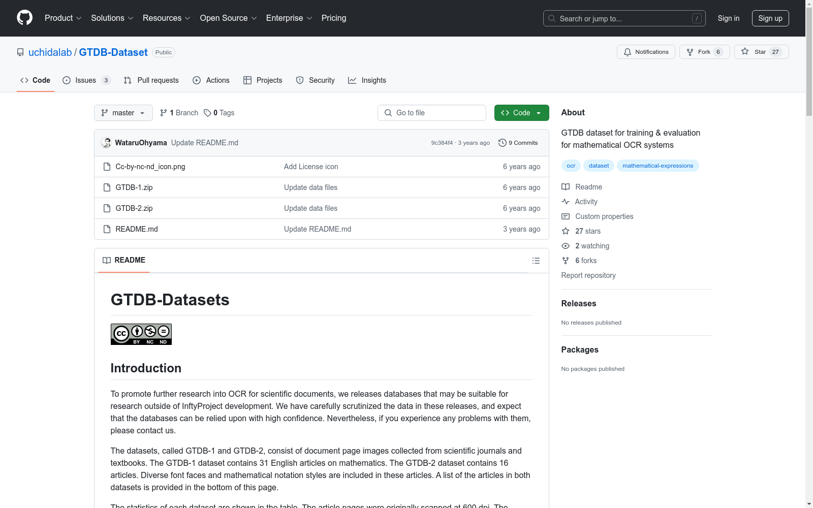The image size is (813, 508).
Task: Open the GTDB-Dataset repository name link
Action: click(113, 52)
